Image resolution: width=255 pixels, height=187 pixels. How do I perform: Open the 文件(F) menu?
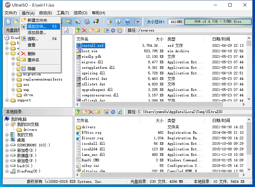point(11,13)
